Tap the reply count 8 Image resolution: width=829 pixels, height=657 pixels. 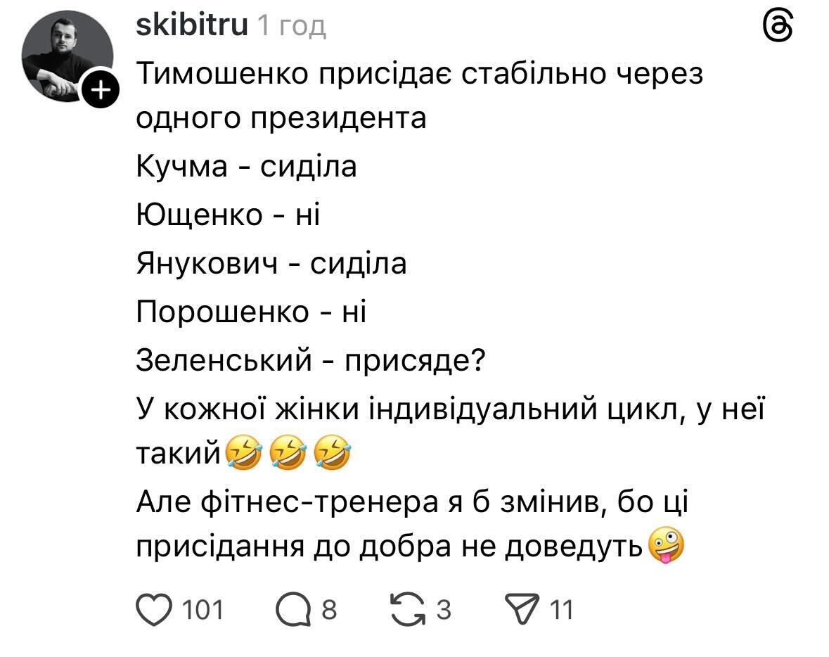point(329,610)
